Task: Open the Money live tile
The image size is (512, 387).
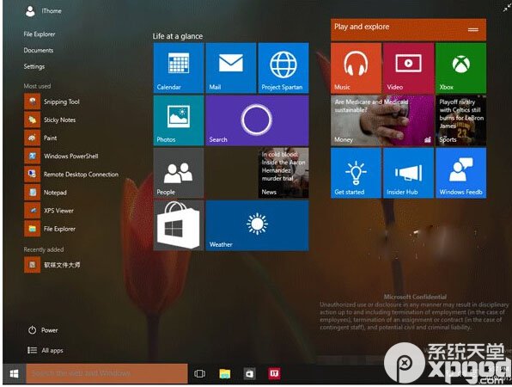Action: click(x=382, y=120)
